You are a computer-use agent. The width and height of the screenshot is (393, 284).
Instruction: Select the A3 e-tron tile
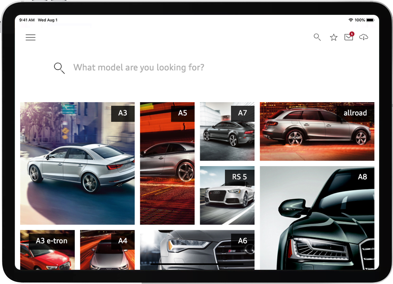pos(47,250)
